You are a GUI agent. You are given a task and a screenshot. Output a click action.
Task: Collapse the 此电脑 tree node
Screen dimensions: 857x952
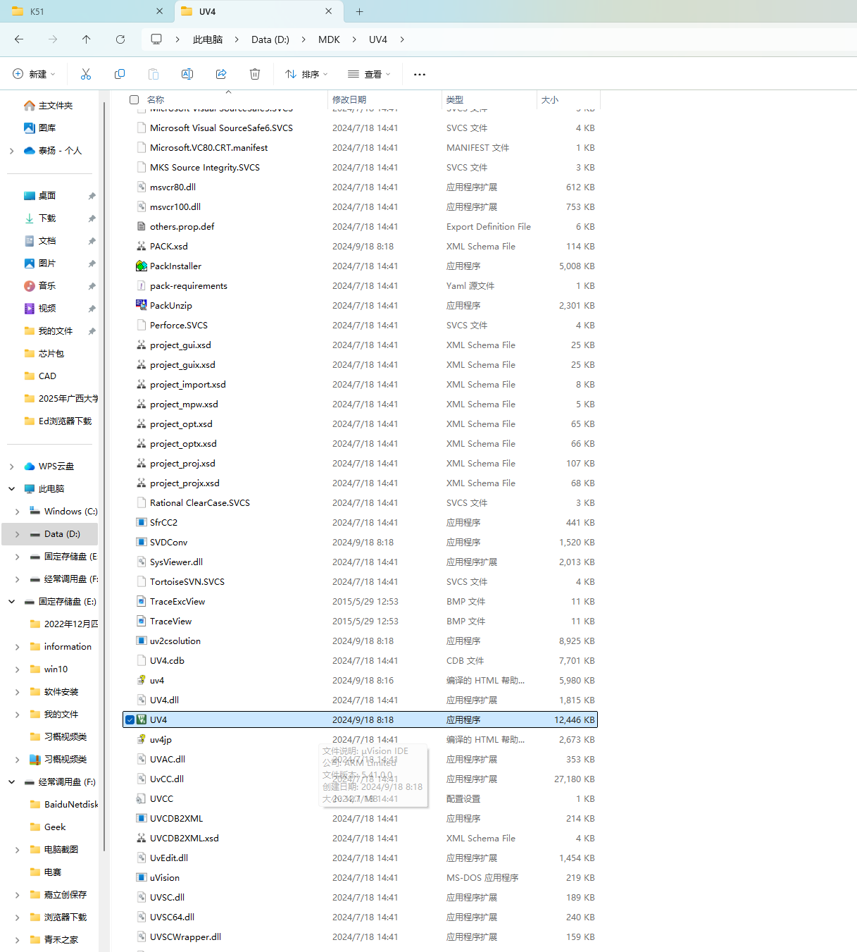11,489
